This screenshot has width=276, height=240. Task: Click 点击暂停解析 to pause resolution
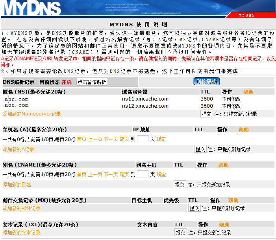(92, 82)
